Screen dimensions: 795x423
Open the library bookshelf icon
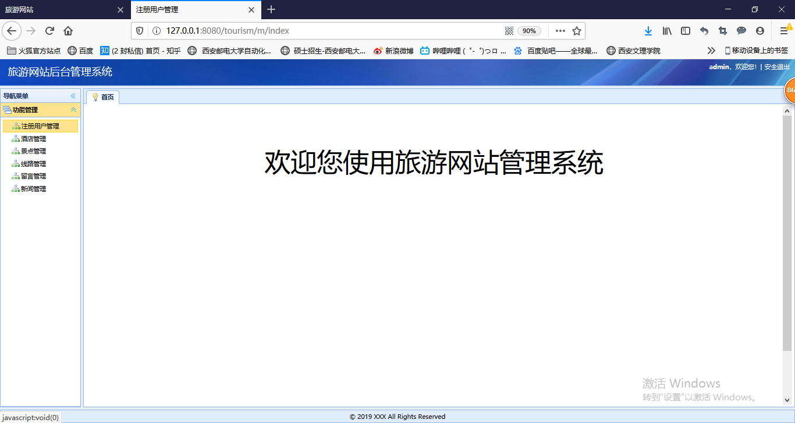(x=667, y=31)
